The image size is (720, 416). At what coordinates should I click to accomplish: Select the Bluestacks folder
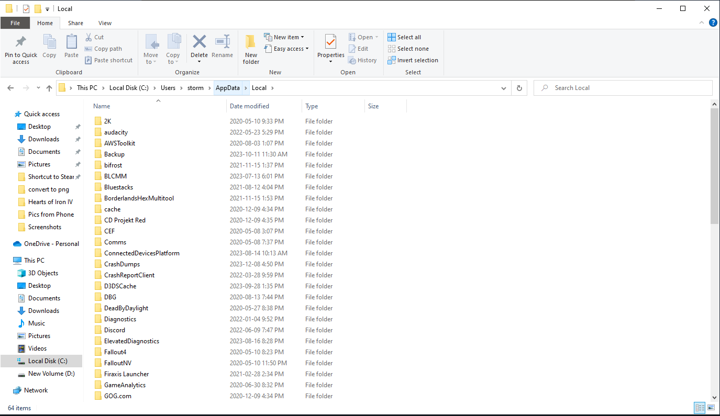(x=118, y=187)
